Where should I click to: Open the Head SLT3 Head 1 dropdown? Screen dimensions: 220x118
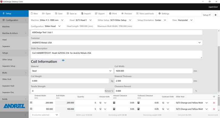pyautogui.click(x=84, y=20)
